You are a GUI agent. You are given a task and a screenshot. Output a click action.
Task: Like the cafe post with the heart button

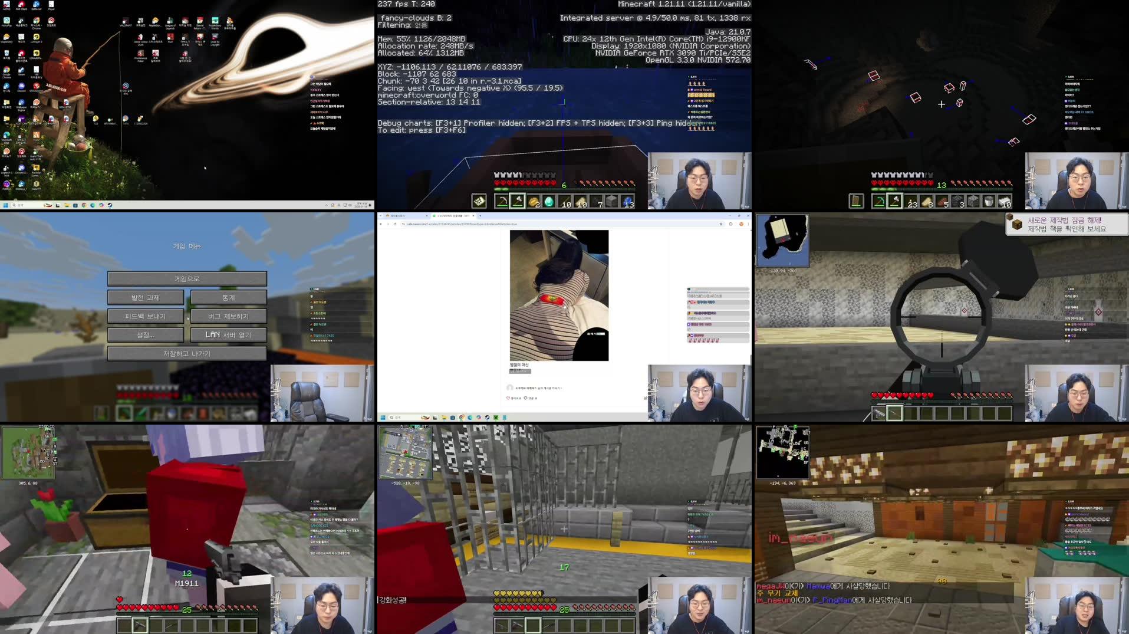coord(508,398)
